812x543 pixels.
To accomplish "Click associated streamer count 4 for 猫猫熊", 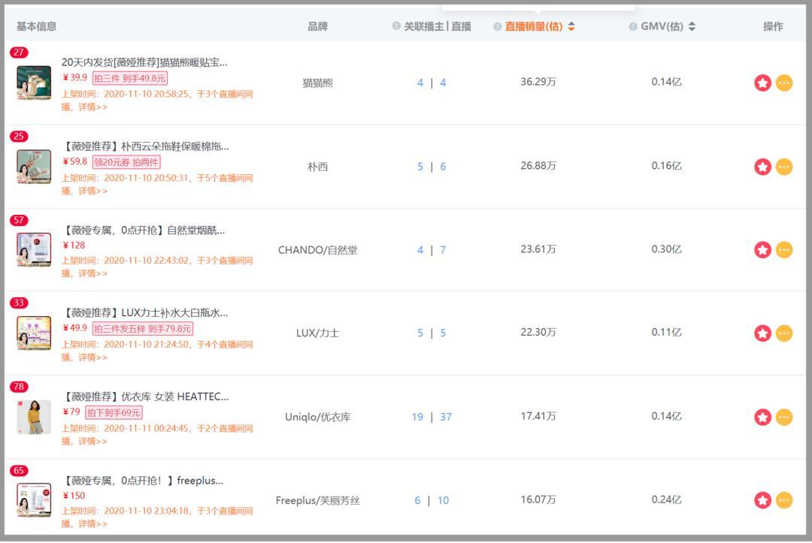I will point(420,83).
